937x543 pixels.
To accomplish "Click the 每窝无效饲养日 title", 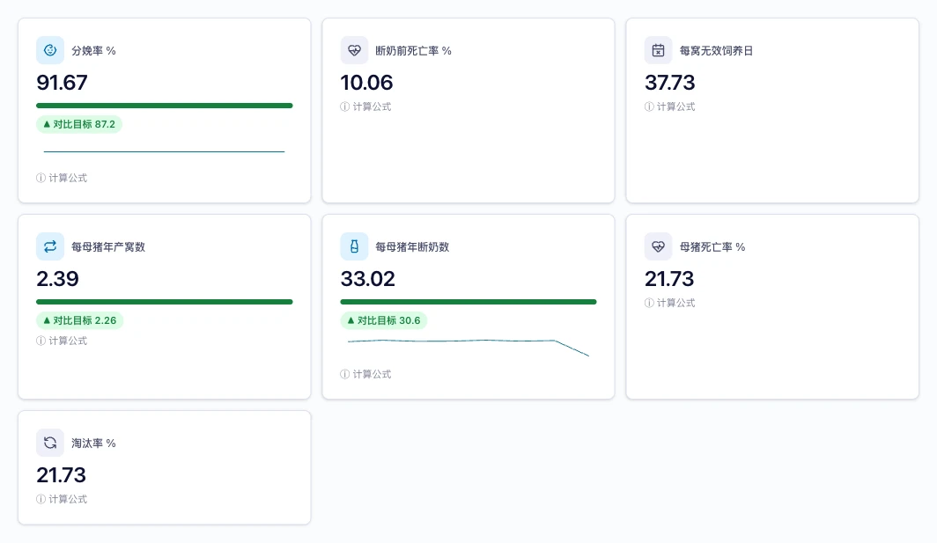I will (717, 51).
